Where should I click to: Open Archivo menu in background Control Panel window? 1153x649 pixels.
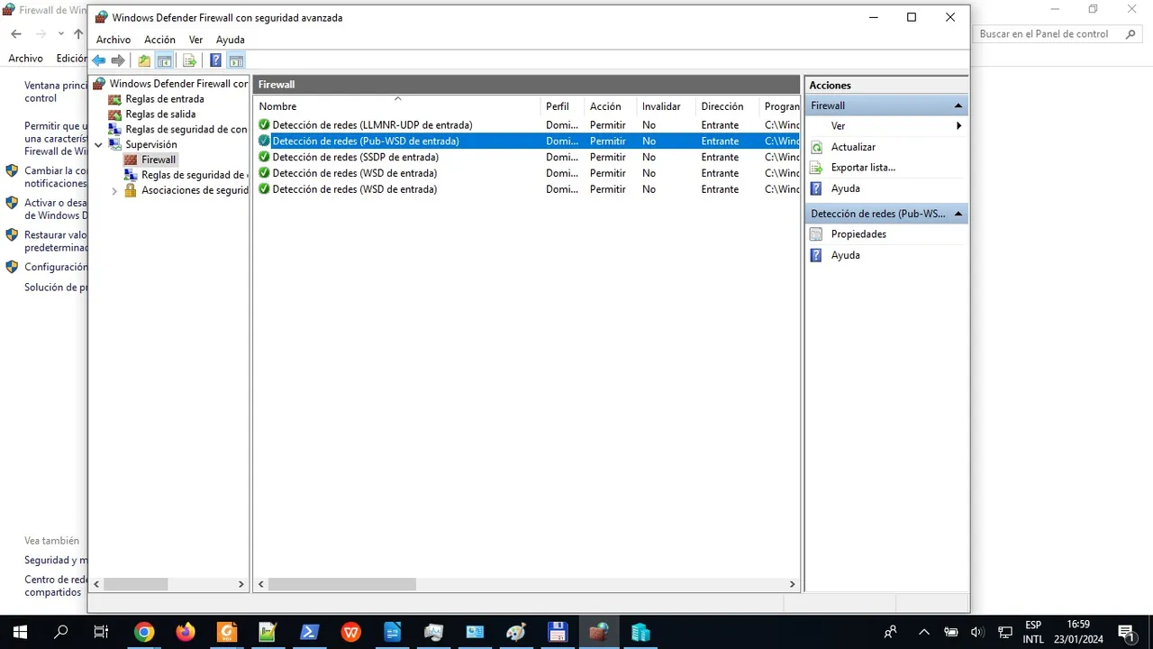(25, 58)
